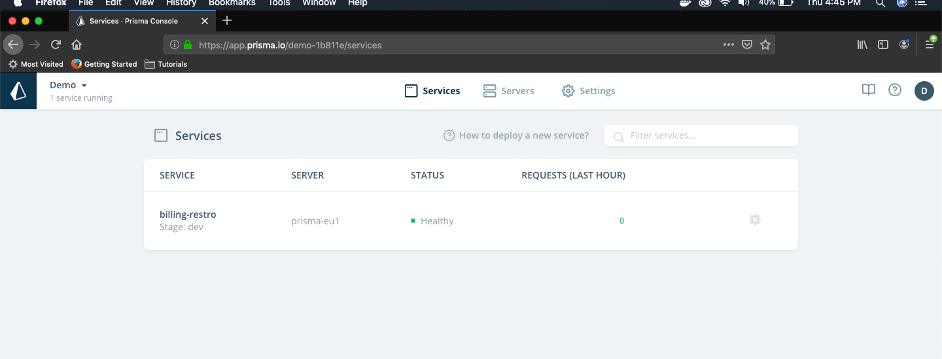
Task: Save page to Pocket
Action: 747,45
